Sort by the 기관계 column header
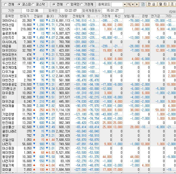 coord(106,16)
